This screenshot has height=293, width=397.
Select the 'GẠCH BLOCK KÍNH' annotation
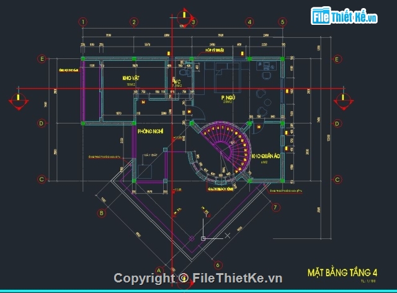[x=221, y=189]
